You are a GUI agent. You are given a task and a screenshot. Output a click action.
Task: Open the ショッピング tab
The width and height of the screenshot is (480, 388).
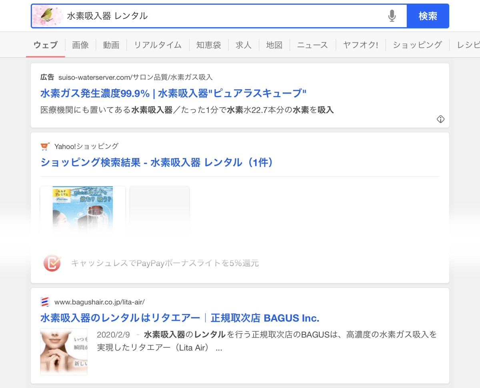click(x=417, y=45)
